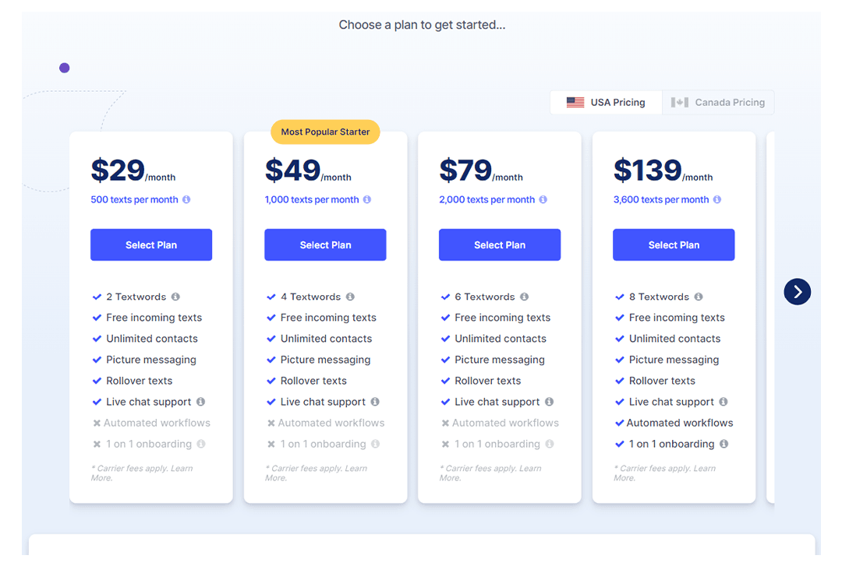This screenshot has width=842, height=566.
Task: Select Plan for the $29 tier
Action: click(x=150, y=244)
